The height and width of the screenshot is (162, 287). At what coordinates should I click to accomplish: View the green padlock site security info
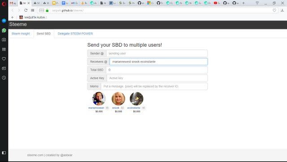click(x=47, y=10)
